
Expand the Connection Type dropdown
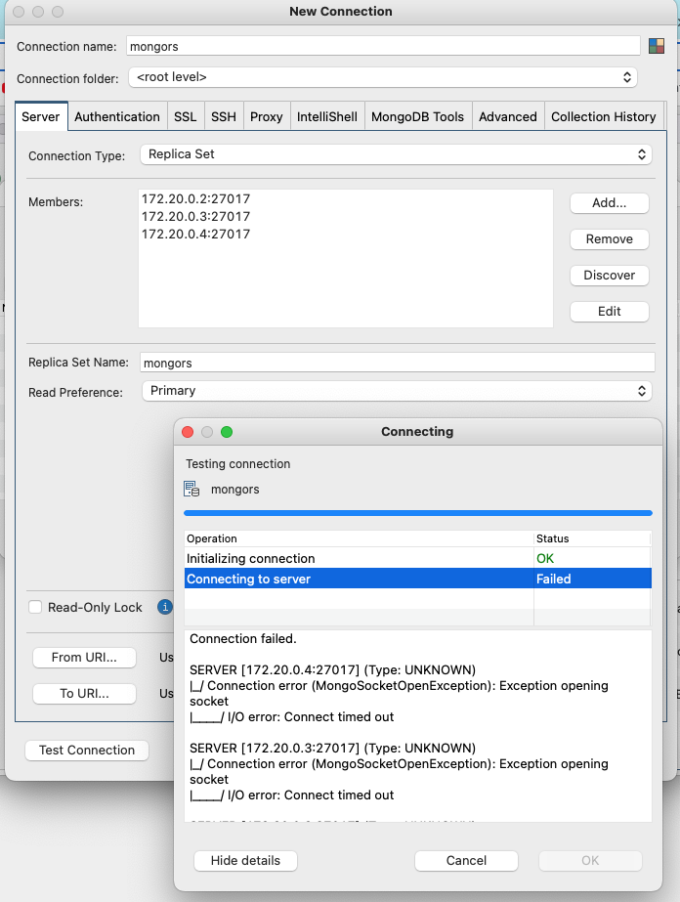click(x=395, y=154)
